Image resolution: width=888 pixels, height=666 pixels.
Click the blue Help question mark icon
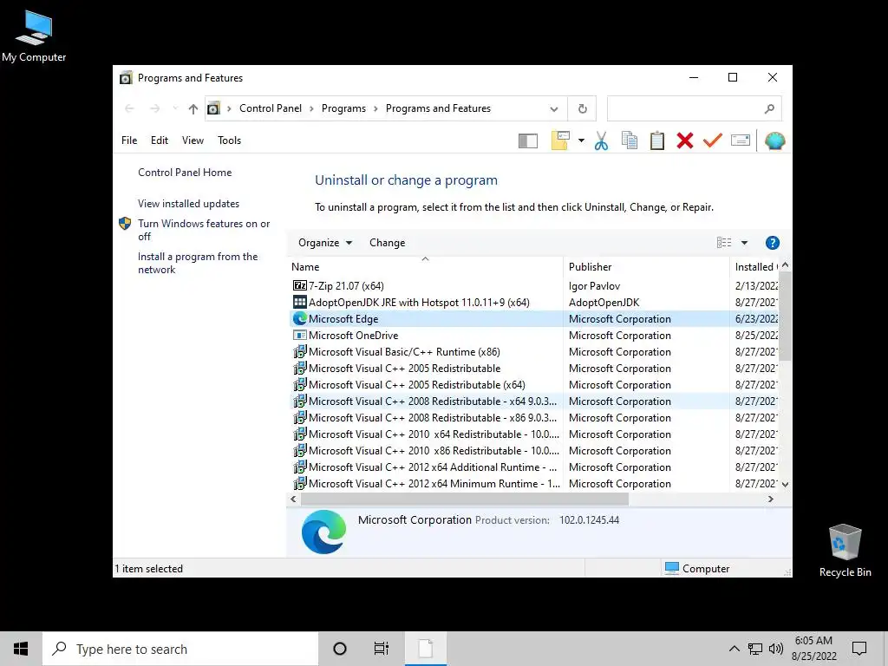(772, 243)
